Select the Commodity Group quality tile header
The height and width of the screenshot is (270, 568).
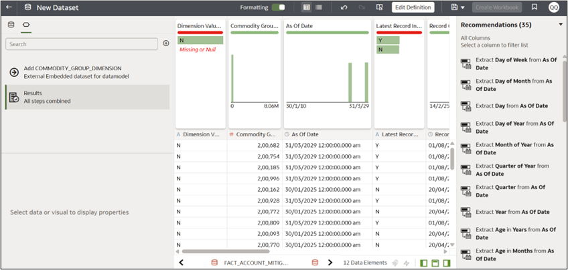click(x=255, y=26)
